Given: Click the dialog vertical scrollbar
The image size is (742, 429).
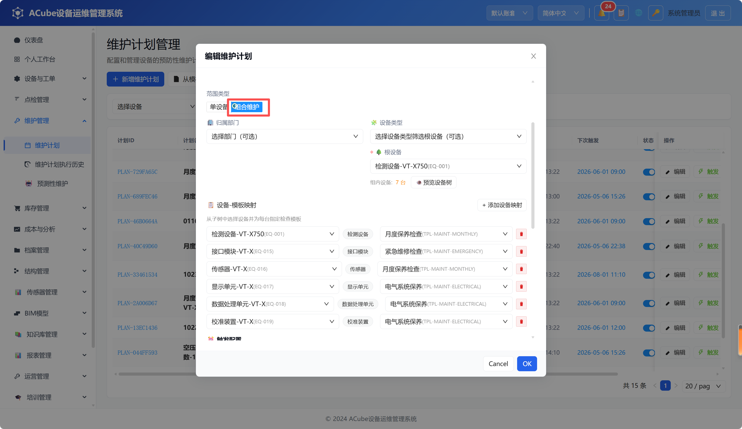Looking at the screenshot, I should pos(533,175).
